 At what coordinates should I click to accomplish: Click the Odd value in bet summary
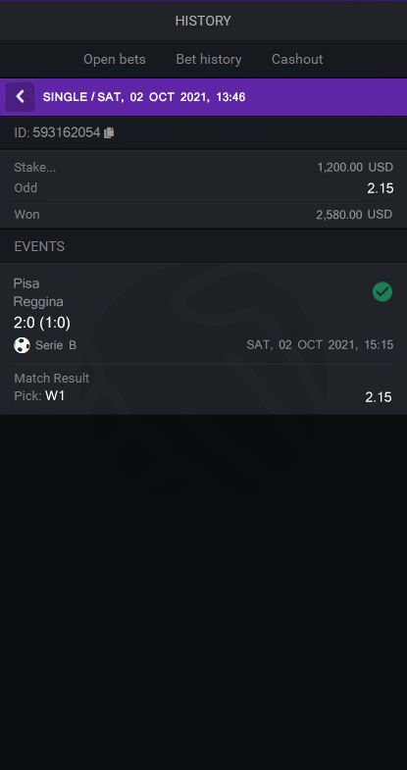tap(380, 188)
